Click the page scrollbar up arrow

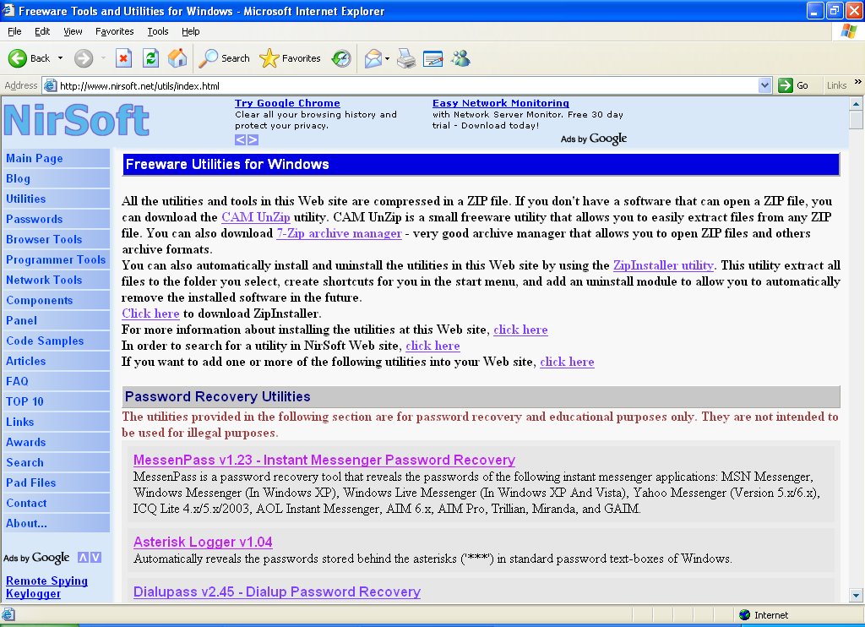point(856,103)
